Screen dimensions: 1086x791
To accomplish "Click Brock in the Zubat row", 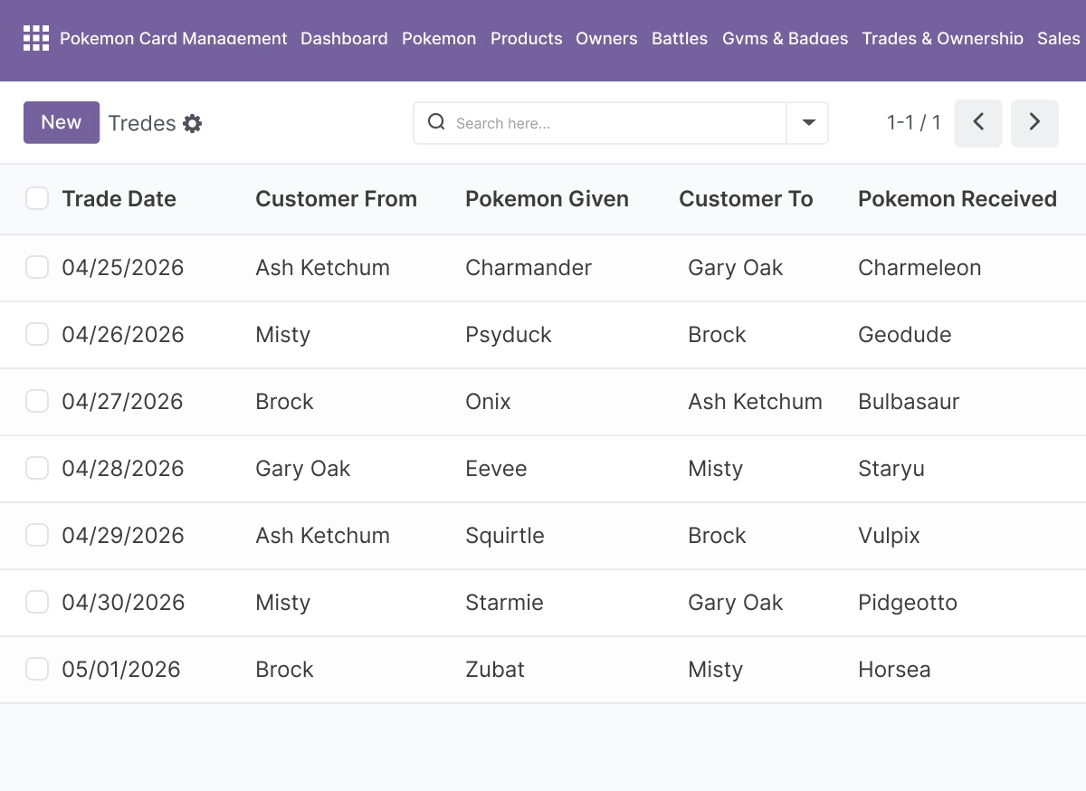I will (284, 670).
